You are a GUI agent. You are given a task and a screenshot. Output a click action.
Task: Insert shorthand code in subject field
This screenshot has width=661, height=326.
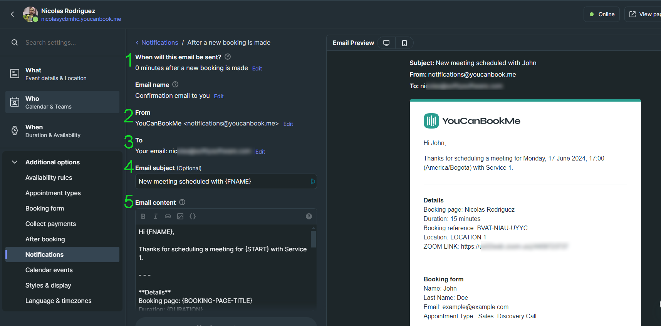point(312,181)
